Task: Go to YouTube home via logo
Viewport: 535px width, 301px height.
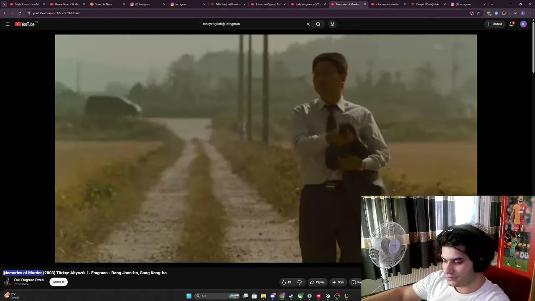Action: 26,24
